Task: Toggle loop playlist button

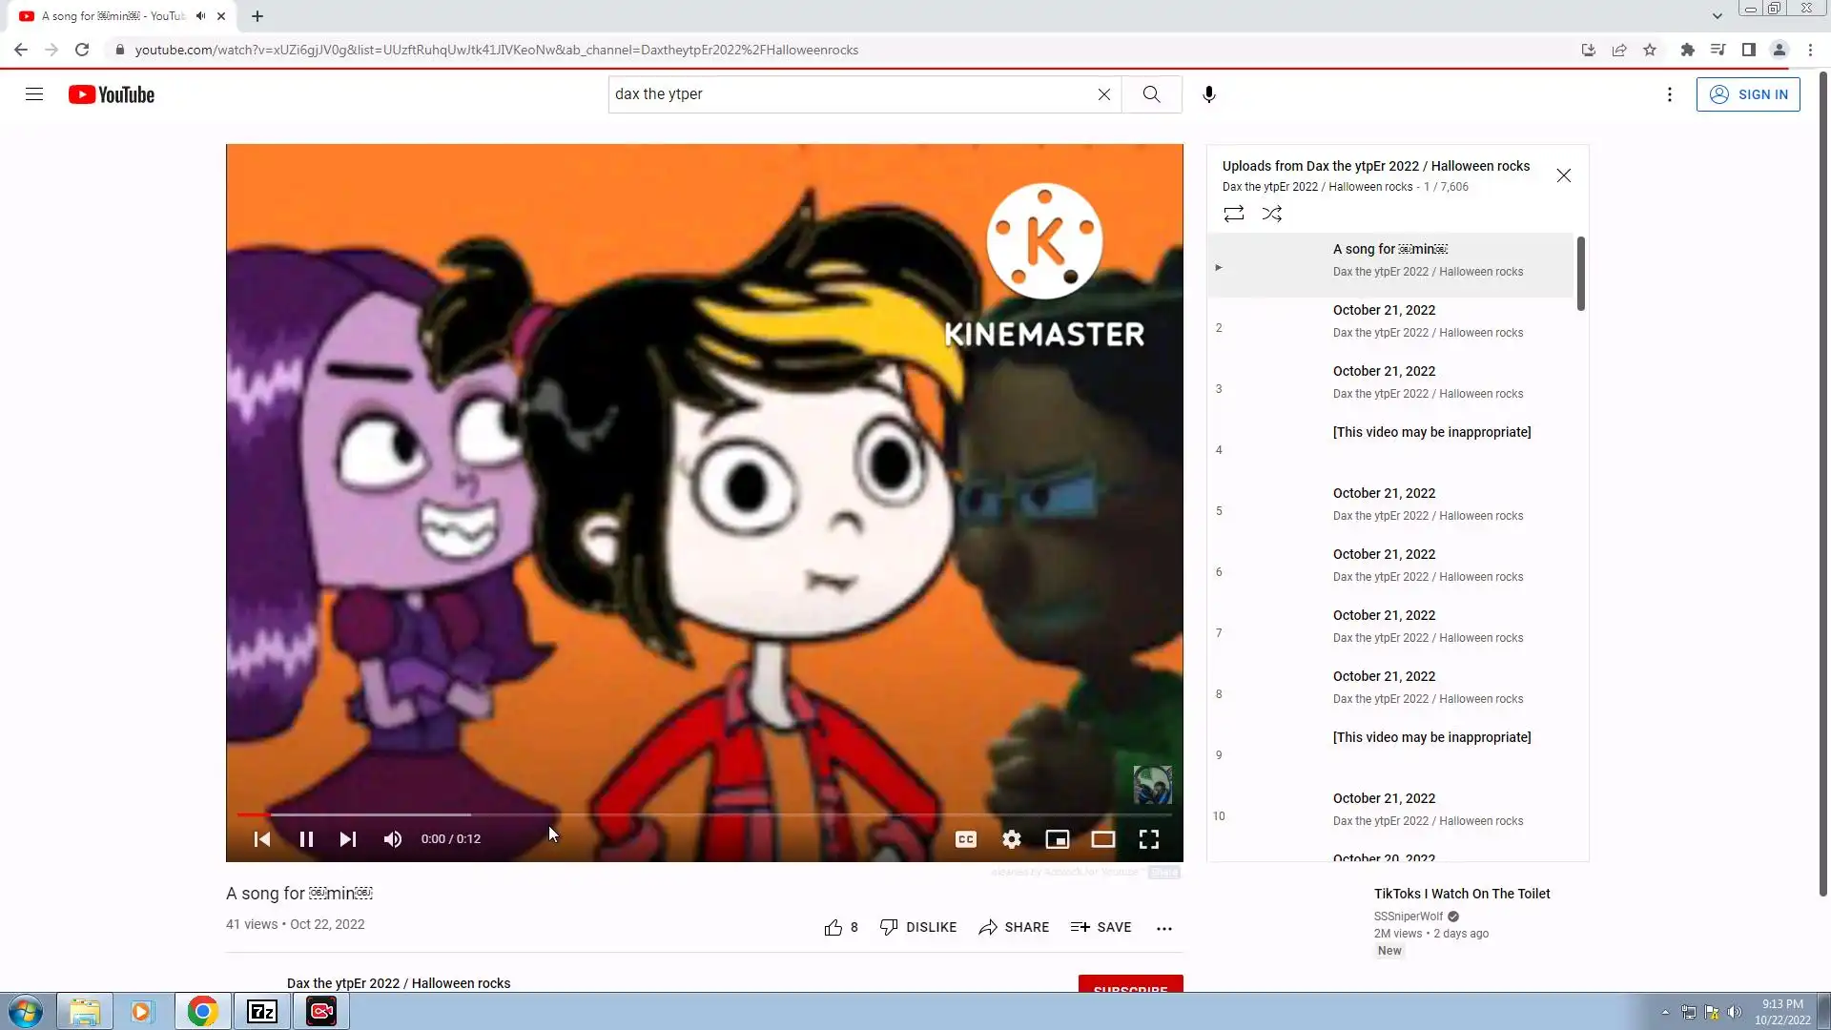Action: (1233, 214)
